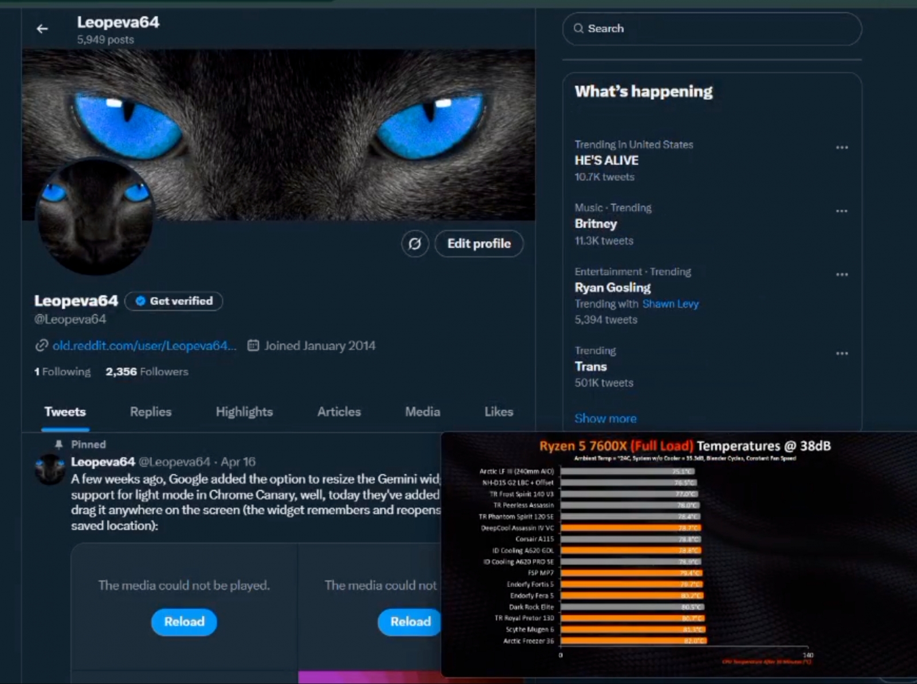Image resolution: width=917 pixels, height=684 pixels.
Task: Select the Media tab
Action: pyautogui.click(x=422, y=412)
